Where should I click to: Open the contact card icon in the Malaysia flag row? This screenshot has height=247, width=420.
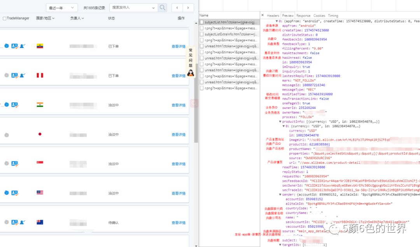coord(15,193)
